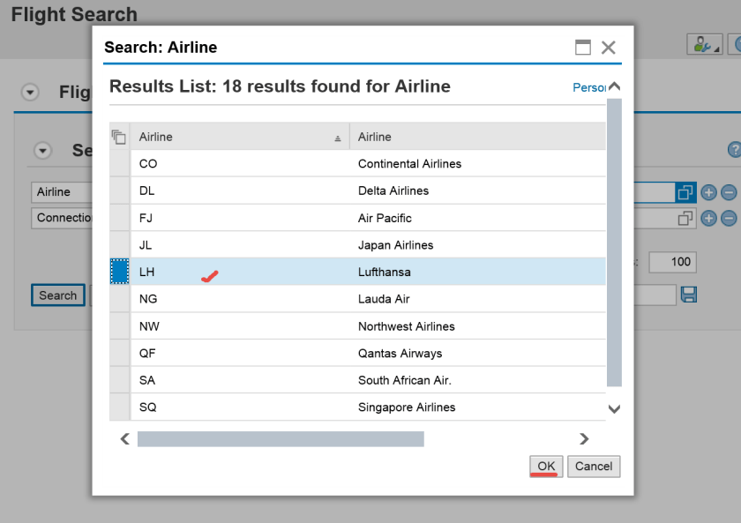Click minus icon on Connection row
Screen dimensions: 741x523
[729, 219]
